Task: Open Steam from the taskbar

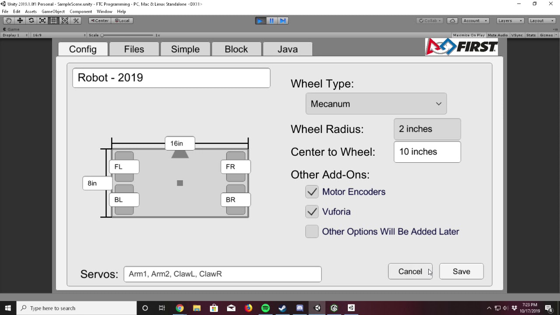Action: tap(283, 308)
